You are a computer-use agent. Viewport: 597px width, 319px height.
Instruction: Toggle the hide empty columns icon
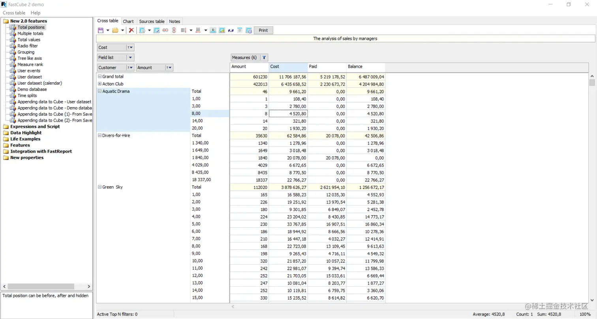tap(174, 30)
